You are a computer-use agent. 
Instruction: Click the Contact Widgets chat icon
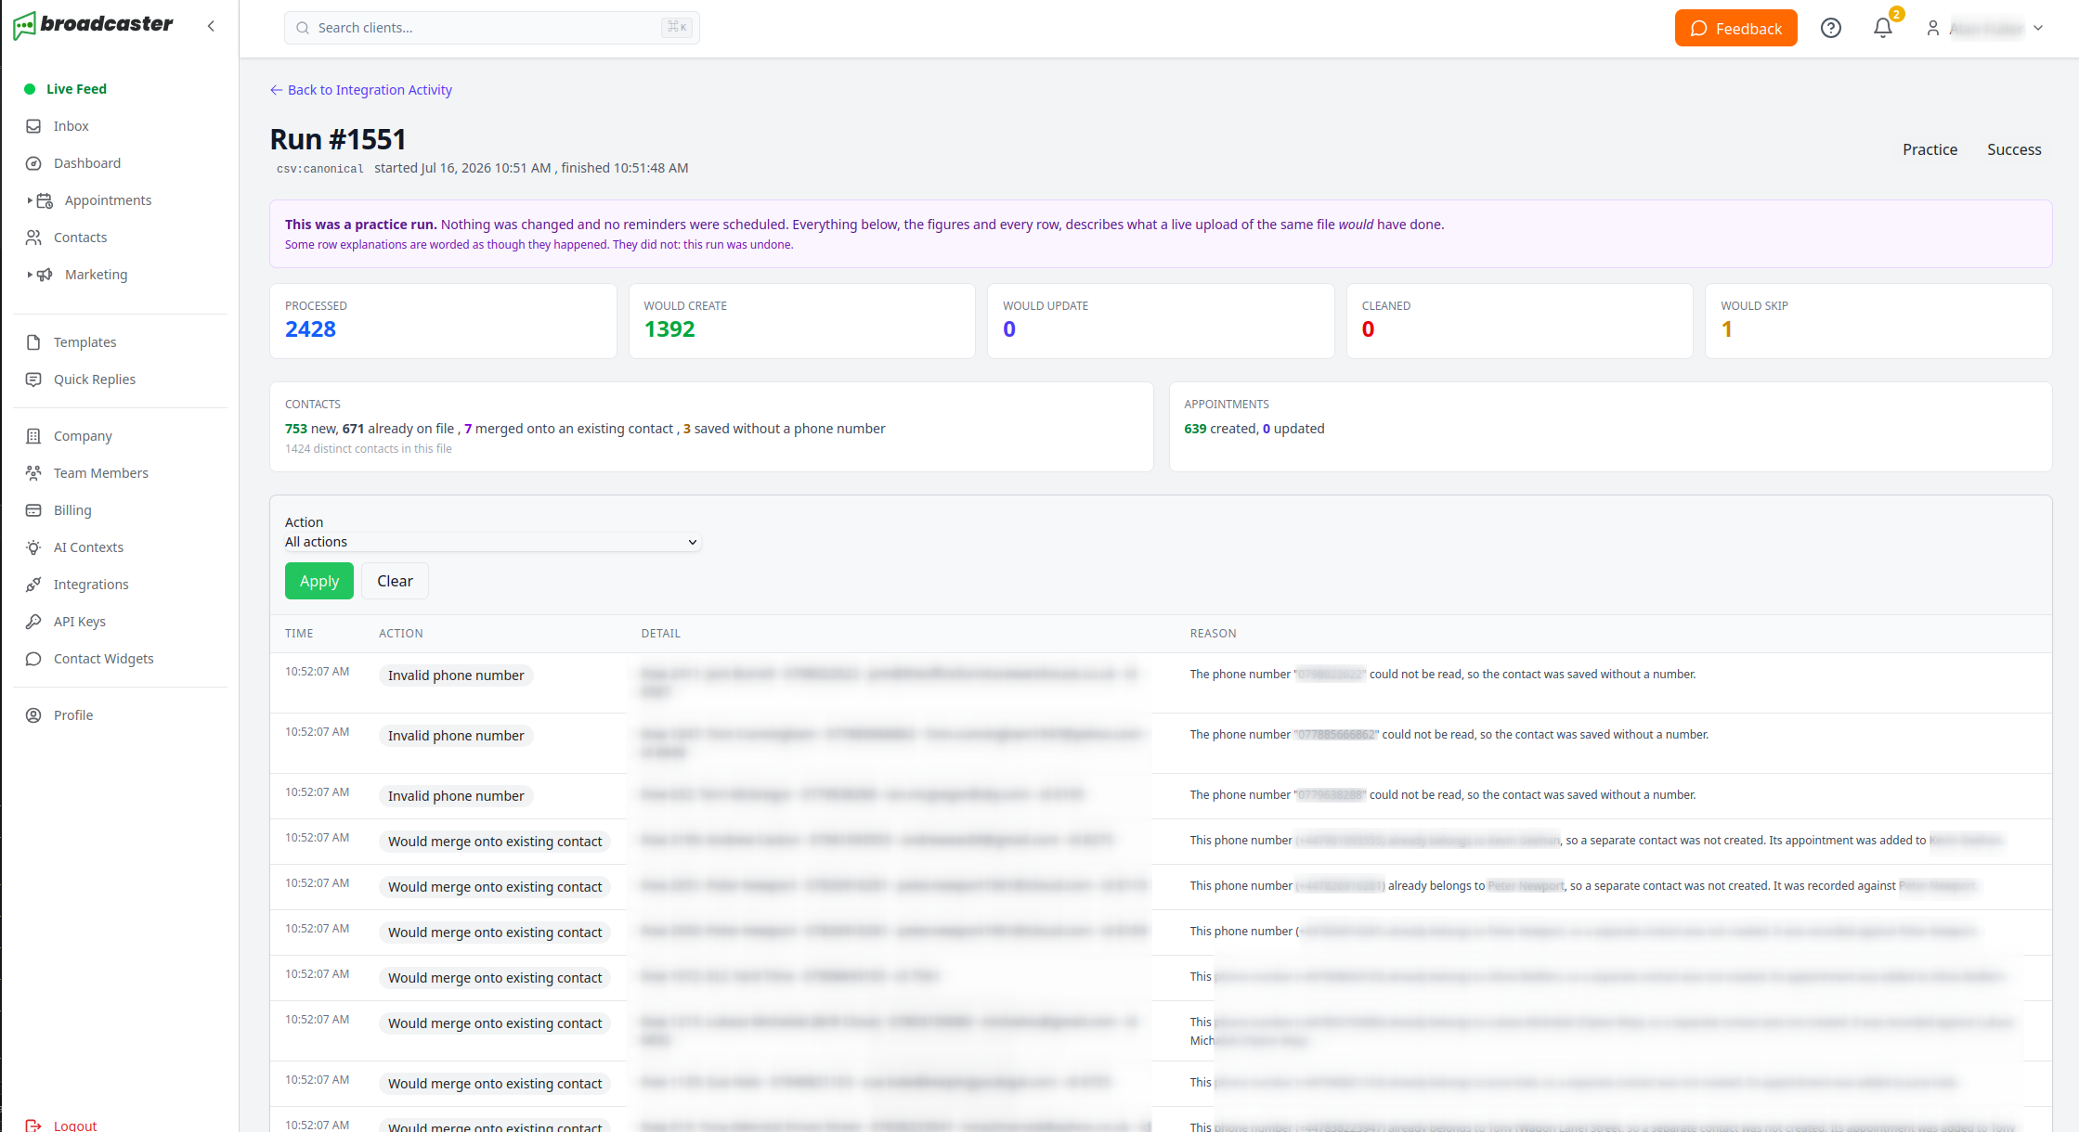click(33, 659)
